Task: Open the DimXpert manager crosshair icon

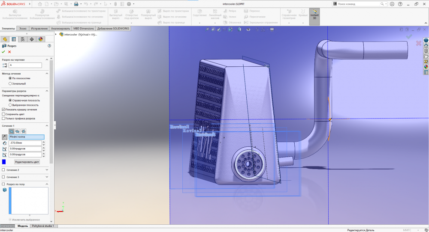Action: [32, 39]
